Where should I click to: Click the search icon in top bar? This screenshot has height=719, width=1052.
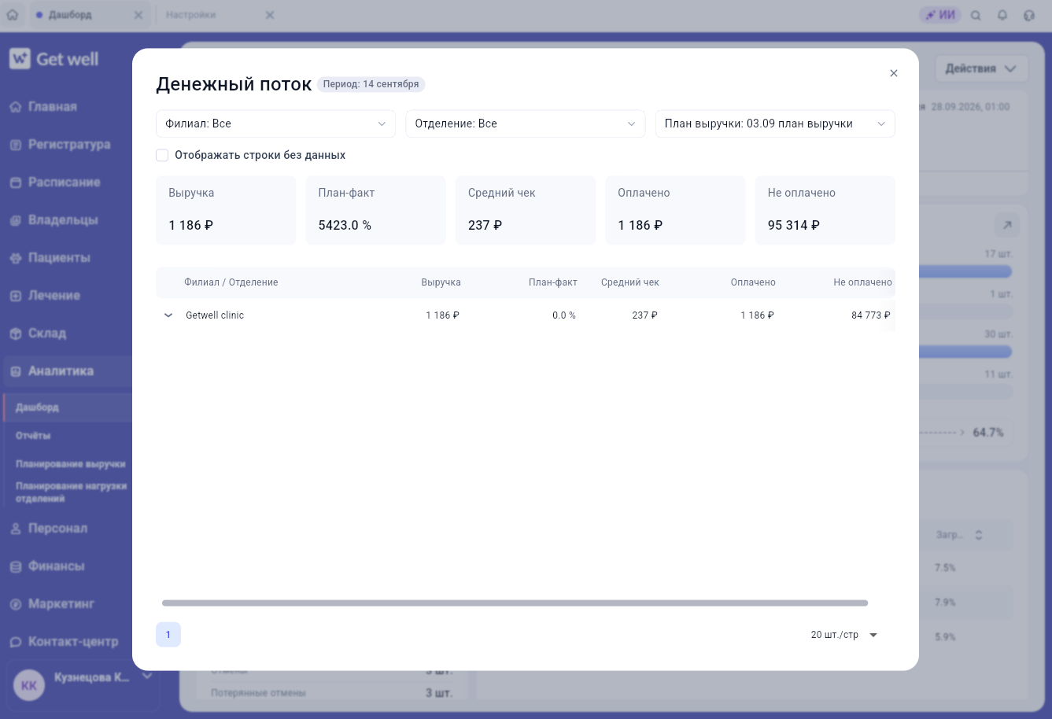coord(976,15)
